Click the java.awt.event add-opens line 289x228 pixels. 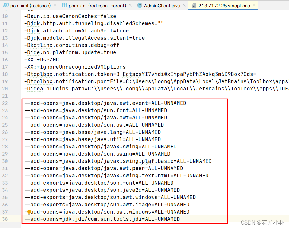[105, 103]
